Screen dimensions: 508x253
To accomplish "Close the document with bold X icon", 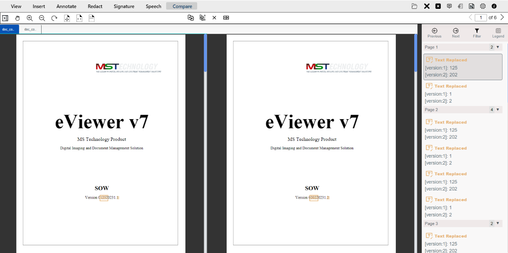I will [427, 6].
